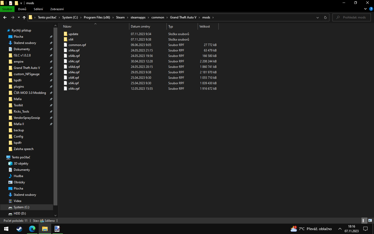374x234 pixels.
Task: Unpin Plocha from quick access pin
Action: [51, 37]
